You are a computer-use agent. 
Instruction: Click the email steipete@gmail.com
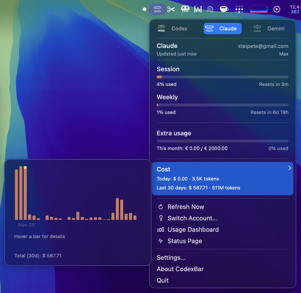[x=263, y=46]
